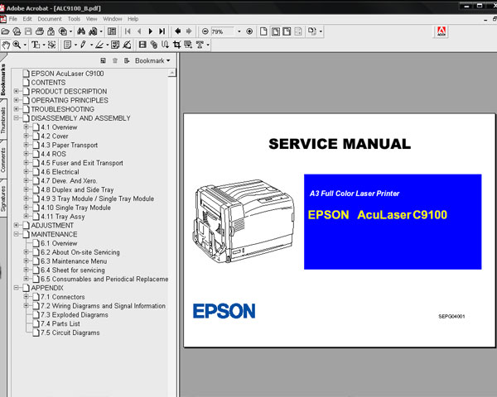Select the TouchUp Text tool

tap(200, 45)
